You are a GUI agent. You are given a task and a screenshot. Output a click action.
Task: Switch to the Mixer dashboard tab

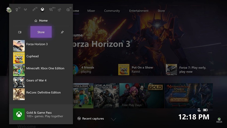click(x=91, y=11)
